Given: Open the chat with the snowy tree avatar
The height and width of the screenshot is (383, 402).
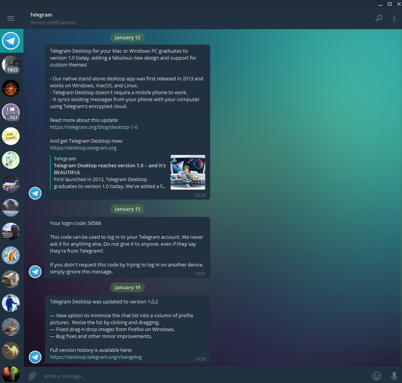Looking at the screenshot, I should pos(11,208).
